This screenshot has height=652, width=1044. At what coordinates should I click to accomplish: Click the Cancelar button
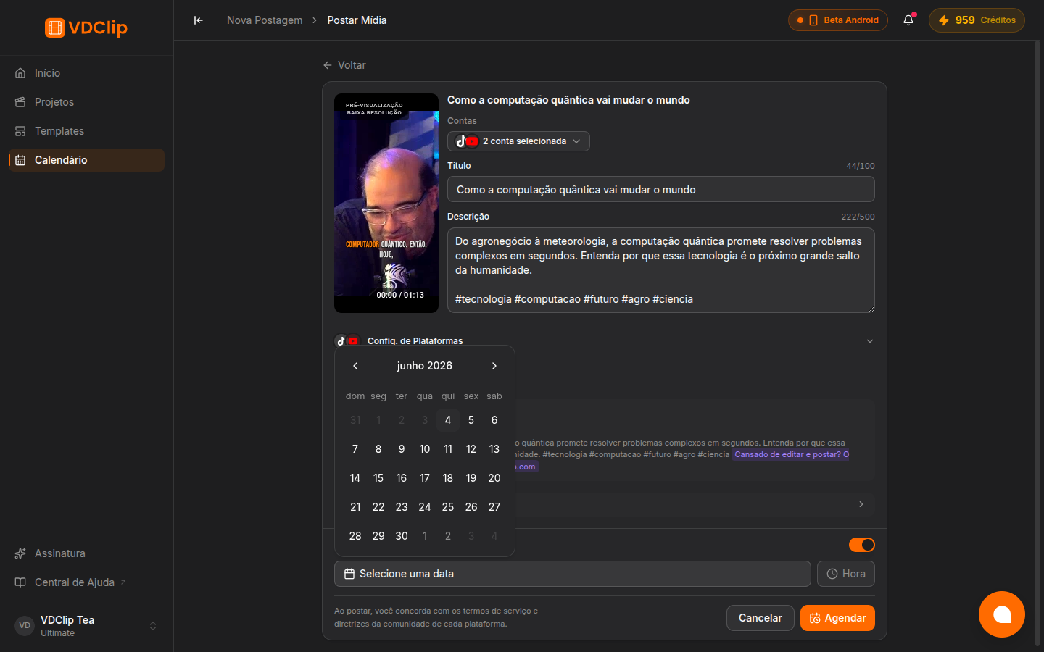coord(760,618)
